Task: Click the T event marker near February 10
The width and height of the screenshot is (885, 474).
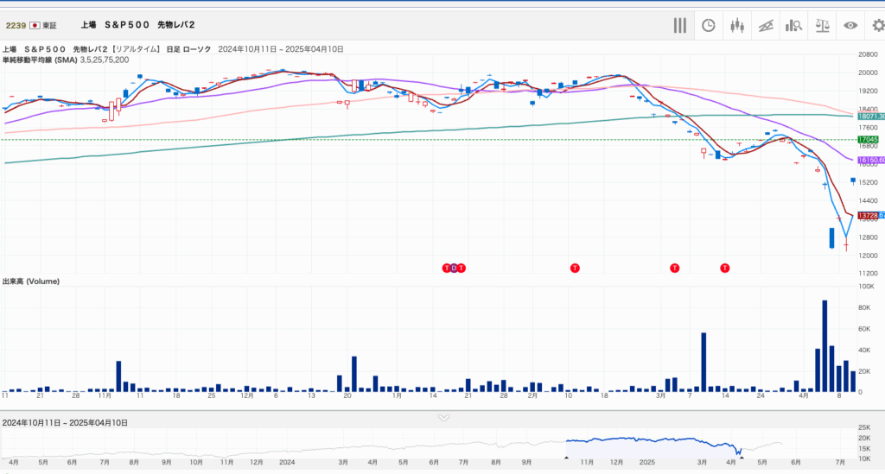Action: [x=575, y=268]
